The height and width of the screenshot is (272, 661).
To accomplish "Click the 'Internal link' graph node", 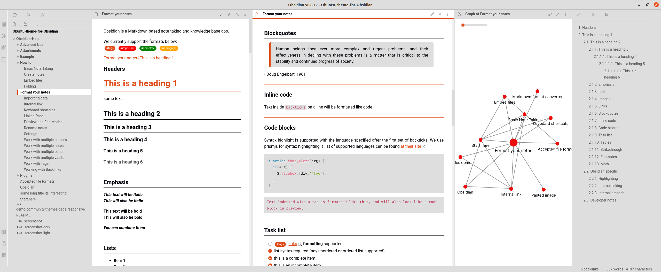I will point(511,189).
